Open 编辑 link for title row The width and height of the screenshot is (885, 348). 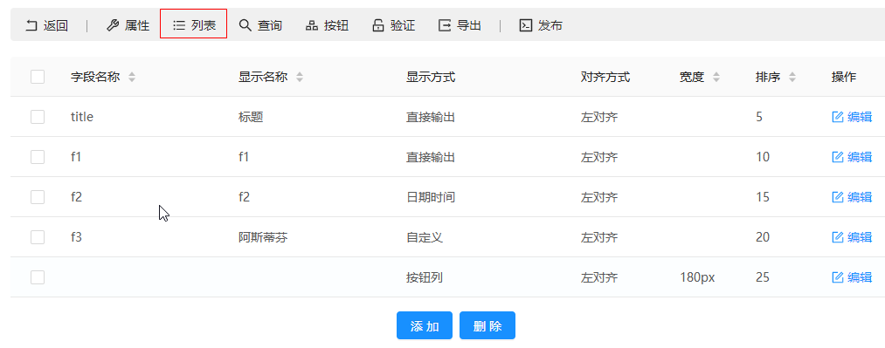[860, 117]
